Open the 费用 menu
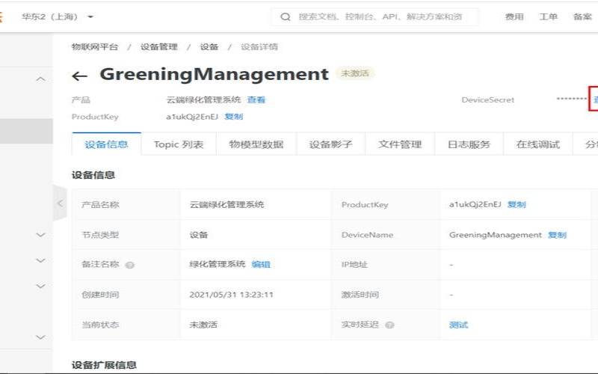 [514, 16]
